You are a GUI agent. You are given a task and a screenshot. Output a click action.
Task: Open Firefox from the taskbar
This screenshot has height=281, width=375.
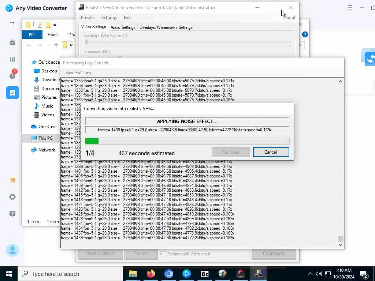tap(151, 274)
